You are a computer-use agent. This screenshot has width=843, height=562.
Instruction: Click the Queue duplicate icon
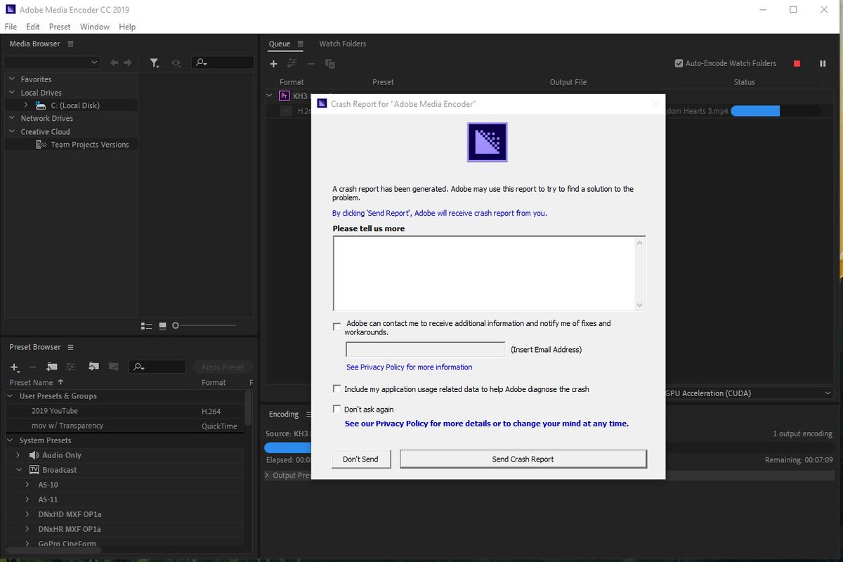tap(329, 64)
